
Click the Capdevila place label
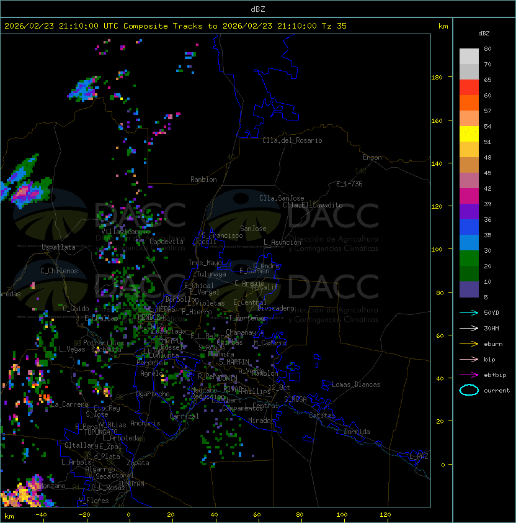[x=166, y=242]
